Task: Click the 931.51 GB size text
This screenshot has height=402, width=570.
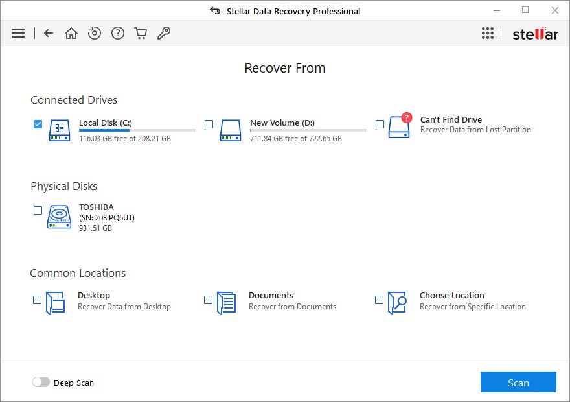Action: (x=96, y=228)
